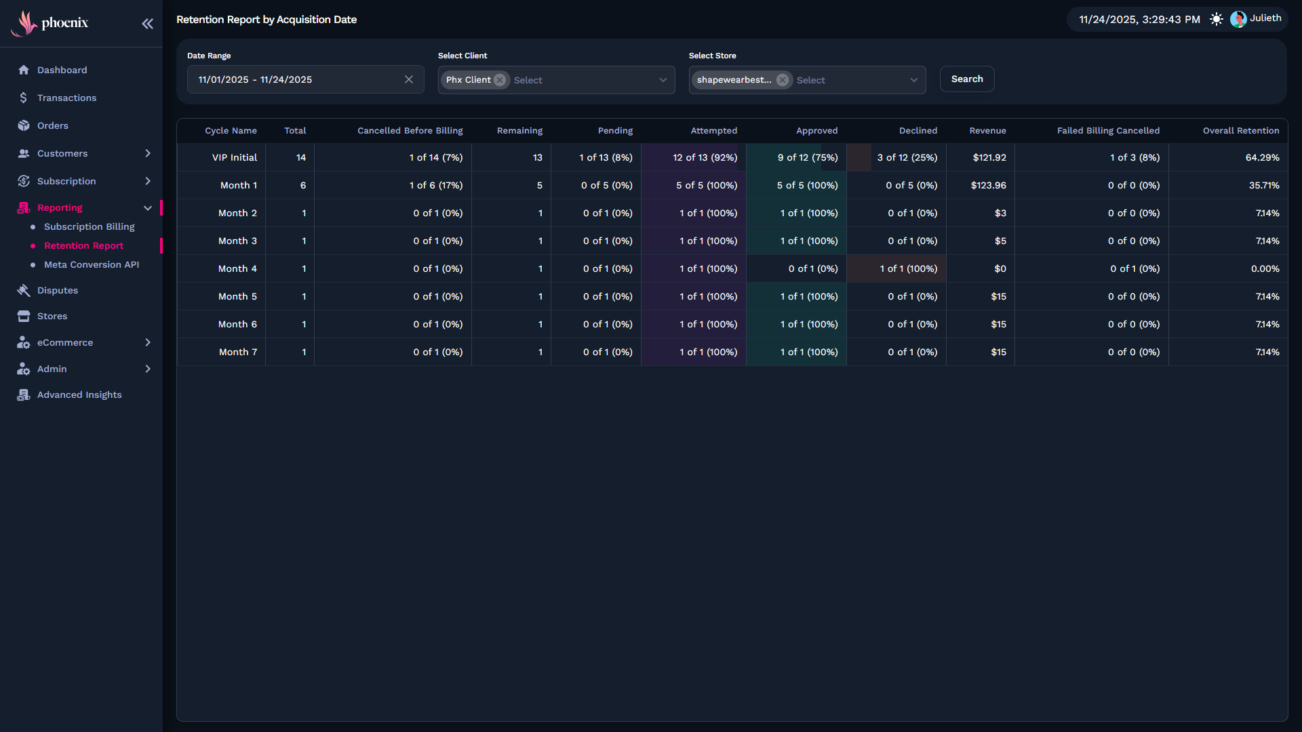Viewport: 1302px width, 732px height.
Task: Open the Select Store dropdown arrow
Action: pos(913,80)
